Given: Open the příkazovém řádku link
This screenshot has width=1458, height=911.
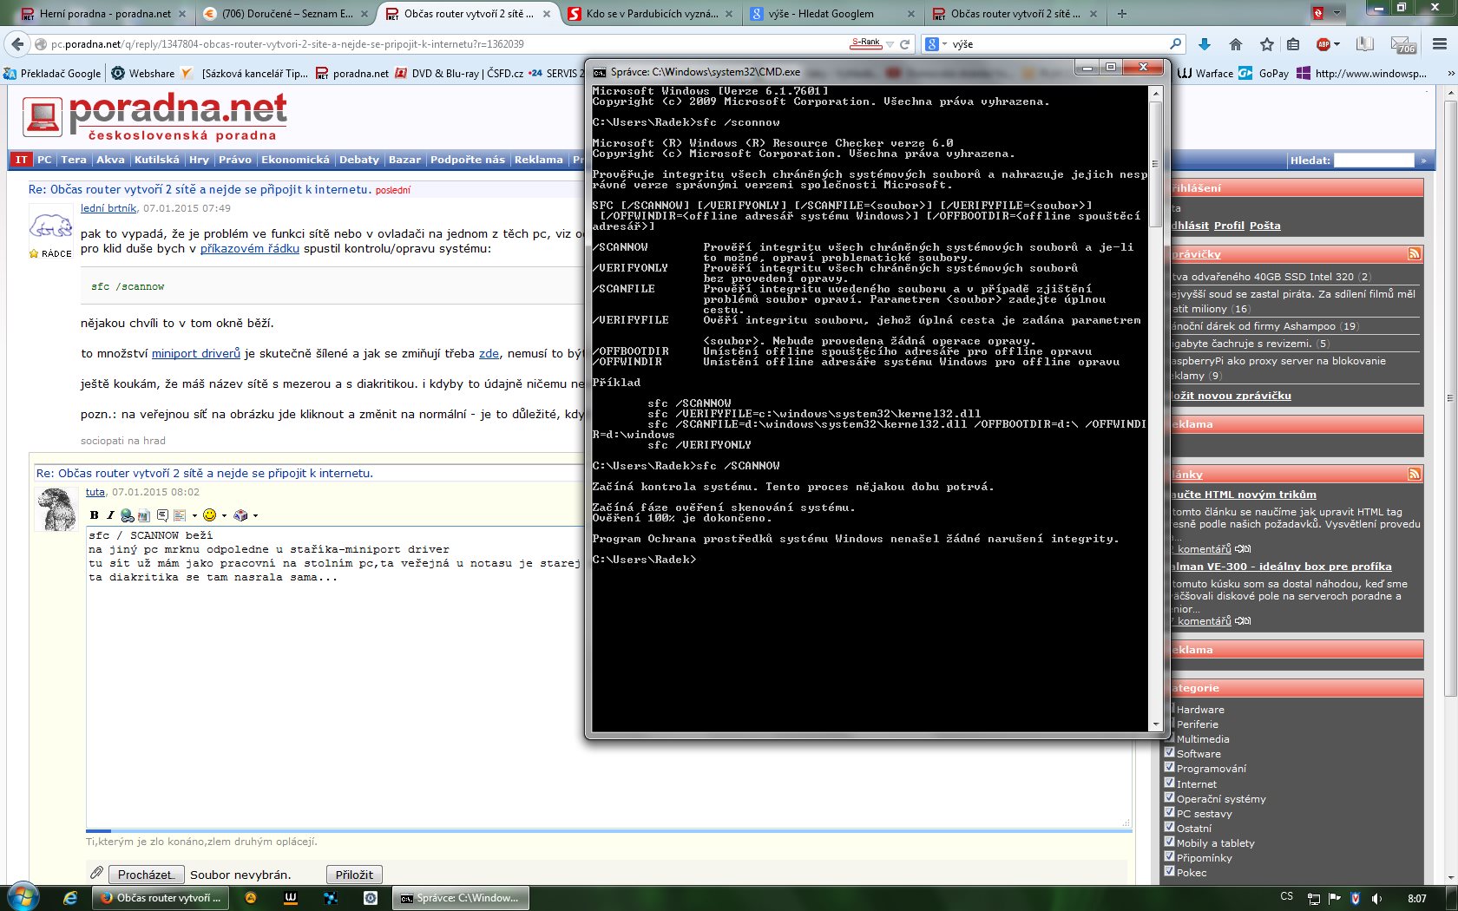Looking at the screenshot, I should pos(250,248).
